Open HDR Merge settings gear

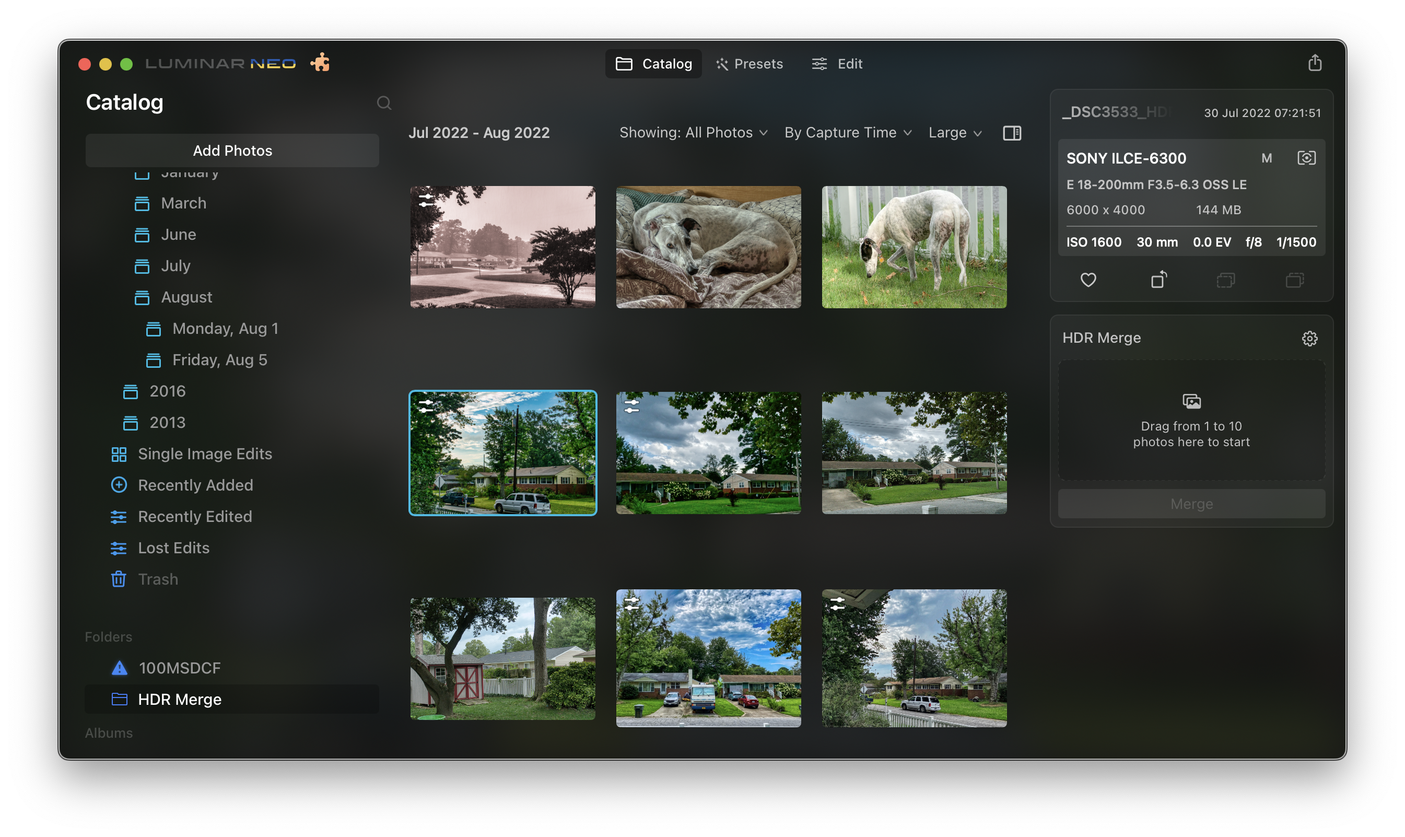pos(1309,339)
